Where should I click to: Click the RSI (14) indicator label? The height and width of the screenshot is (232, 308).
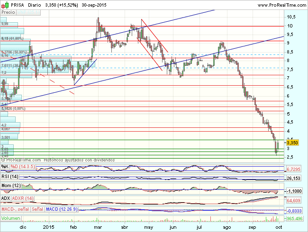(x=10, y=177)
